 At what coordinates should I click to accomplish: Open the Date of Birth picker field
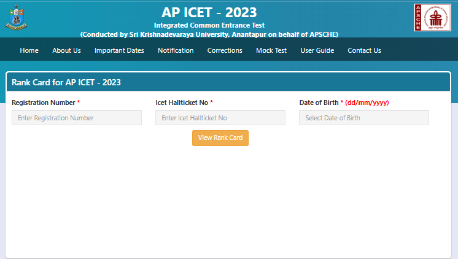364,118
